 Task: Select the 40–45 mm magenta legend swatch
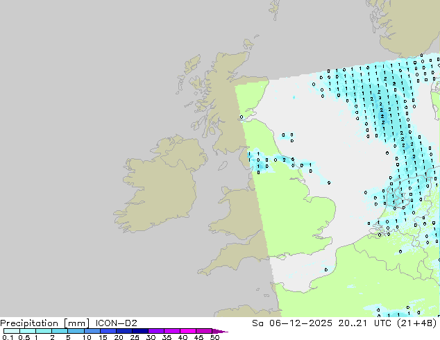click(x=189, y=331)
